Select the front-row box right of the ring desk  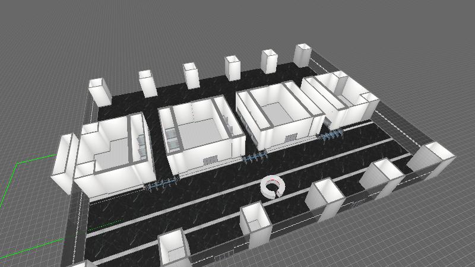pos(325,199)
